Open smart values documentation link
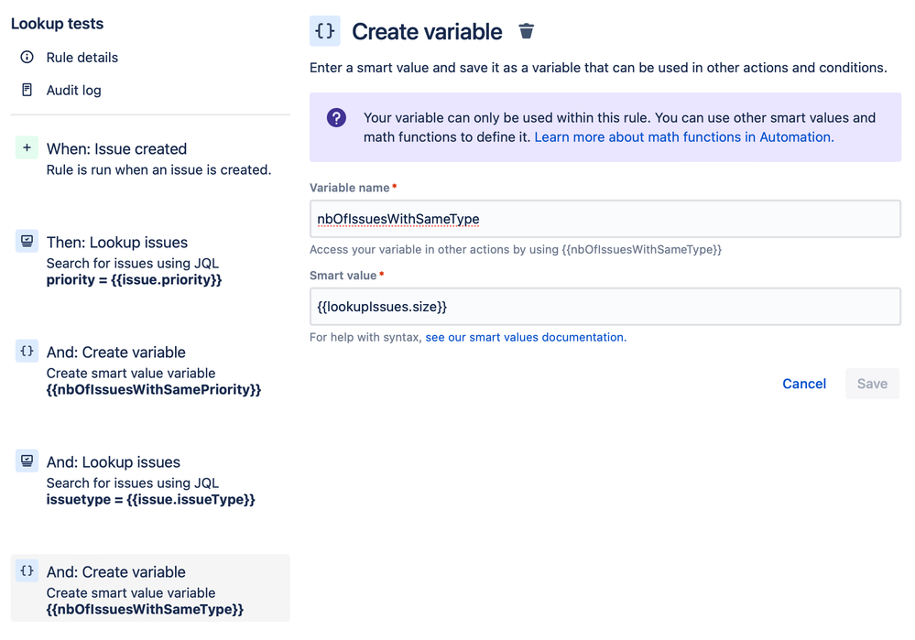Image resolution: width=915 pixels, height=640 pixels. [x=526, y=337]
